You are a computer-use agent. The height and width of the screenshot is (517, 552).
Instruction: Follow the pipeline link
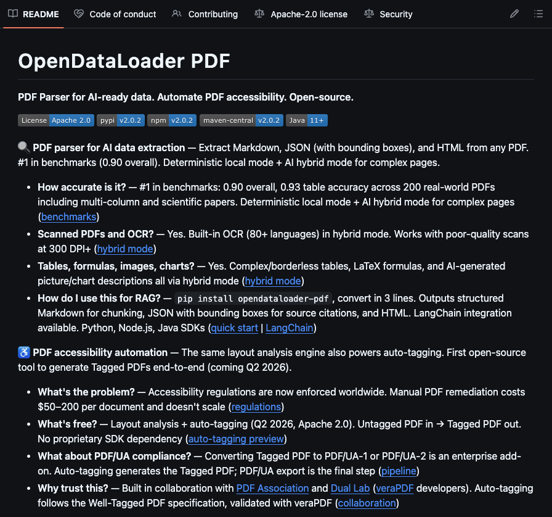click(399, 471)
